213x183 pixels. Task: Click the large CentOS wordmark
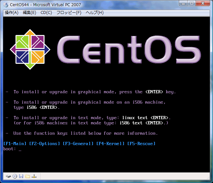(x=129, y=50)
